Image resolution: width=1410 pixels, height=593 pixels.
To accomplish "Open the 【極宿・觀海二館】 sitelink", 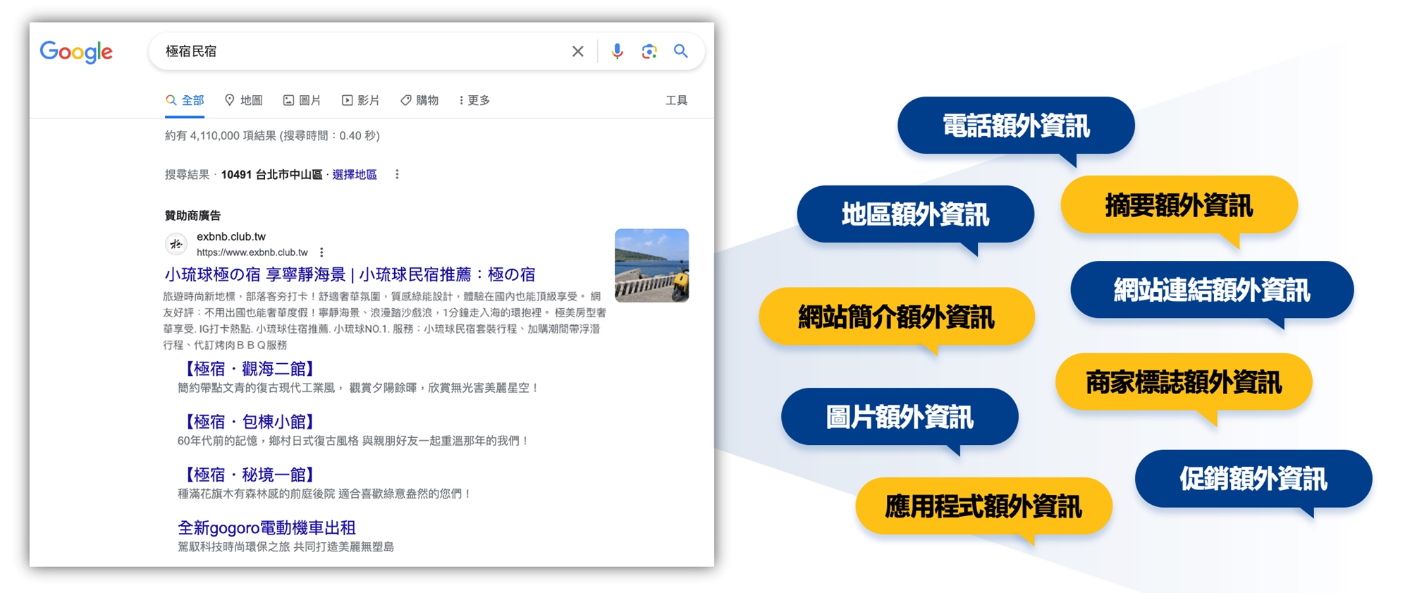I will [x=247, y=368].
